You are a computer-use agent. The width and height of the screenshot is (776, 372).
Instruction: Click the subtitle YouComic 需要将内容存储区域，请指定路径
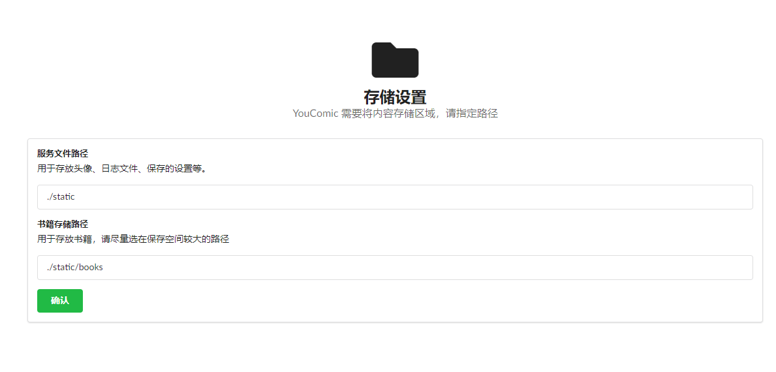[395, 114]
